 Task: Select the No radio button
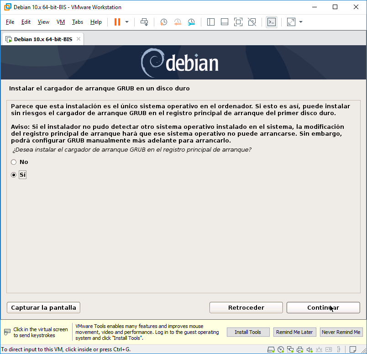(x=14, y=162)
